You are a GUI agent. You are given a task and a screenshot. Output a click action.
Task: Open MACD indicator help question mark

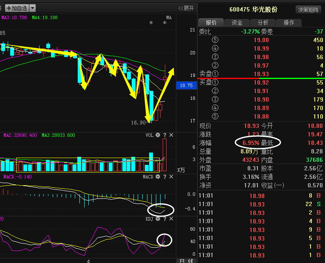click(164, 177)
